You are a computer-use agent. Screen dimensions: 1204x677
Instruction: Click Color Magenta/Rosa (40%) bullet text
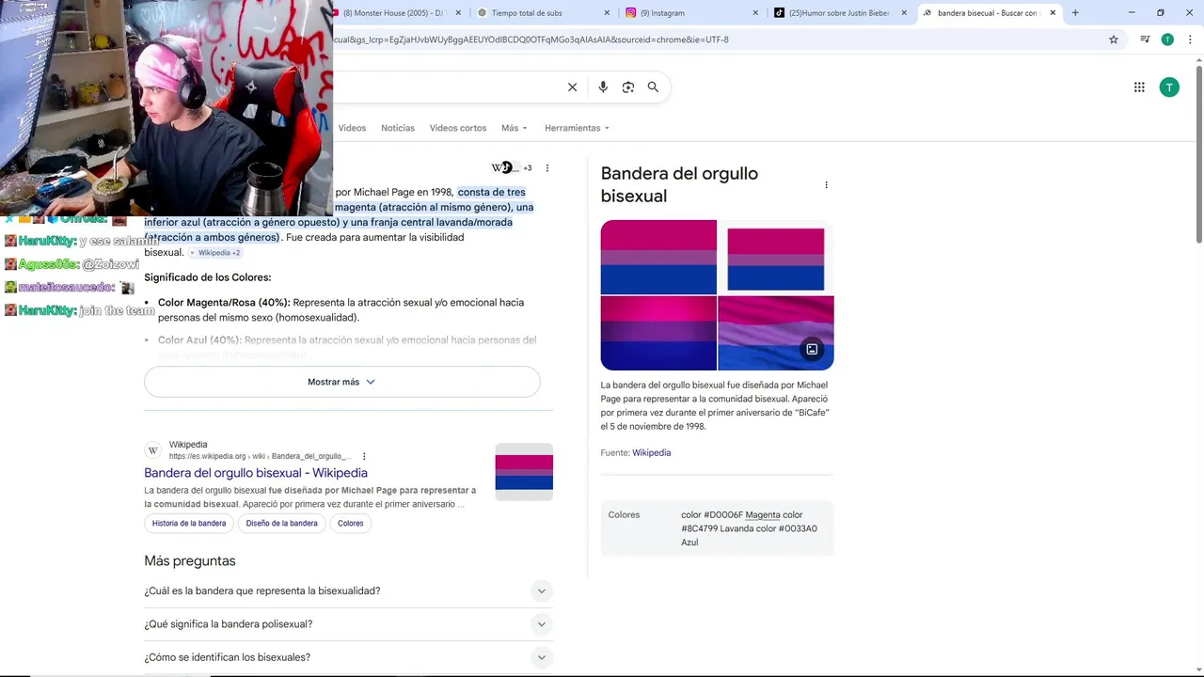[x=224, y=303]
